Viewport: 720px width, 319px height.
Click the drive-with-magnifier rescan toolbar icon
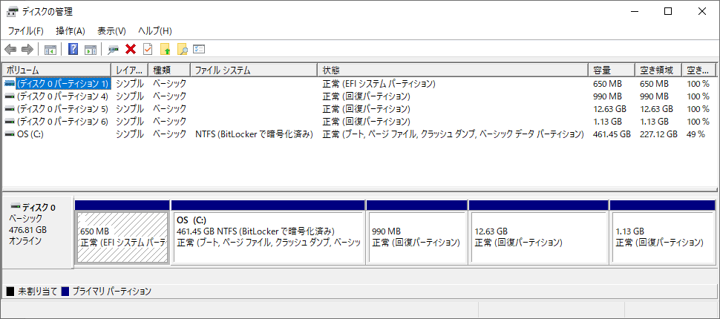(113, 49)
